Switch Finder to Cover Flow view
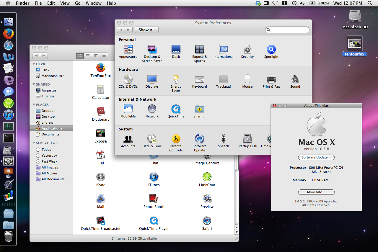This screenshot has width=378, height=252. pos(104,55)
